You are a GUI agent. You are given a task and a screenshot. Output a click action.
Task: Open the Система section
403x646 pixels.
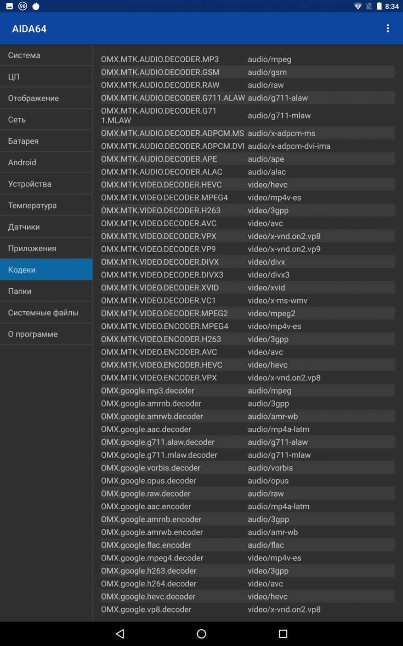click(x=46, y=55)
